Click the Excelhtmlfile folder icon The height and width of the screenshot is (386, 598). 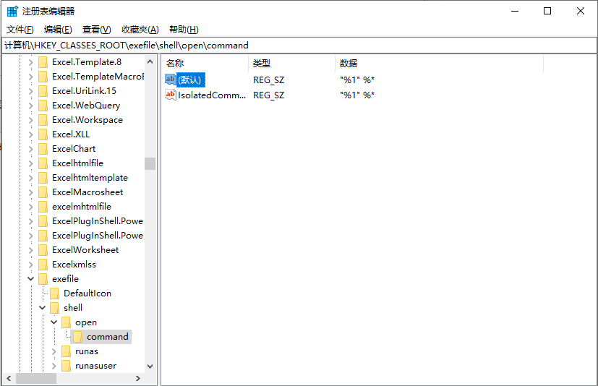[43, 163]
